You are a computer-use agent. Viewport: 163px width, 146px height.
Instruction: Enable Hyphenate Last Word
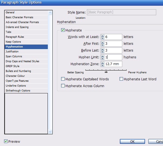[121, 79]
